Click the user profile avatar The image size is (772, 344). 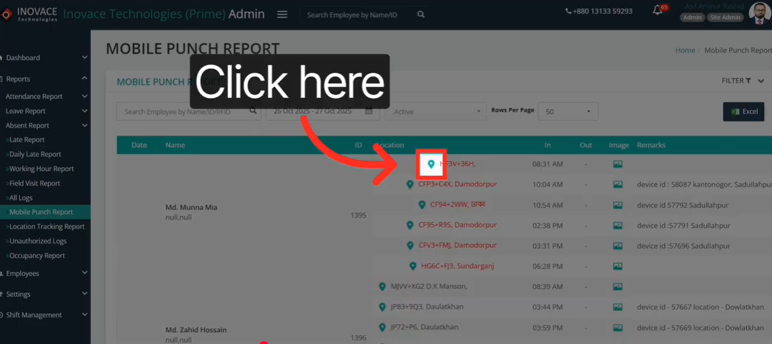click(759, 13)
